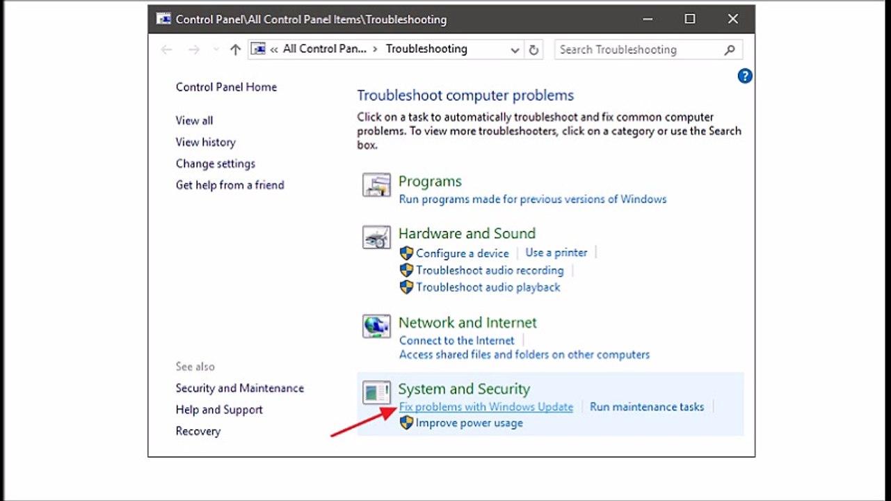The height and width of the screenshot is (501, 891).
Task: Focus the Search Troubleshooting box
Action: pos(648,49)
